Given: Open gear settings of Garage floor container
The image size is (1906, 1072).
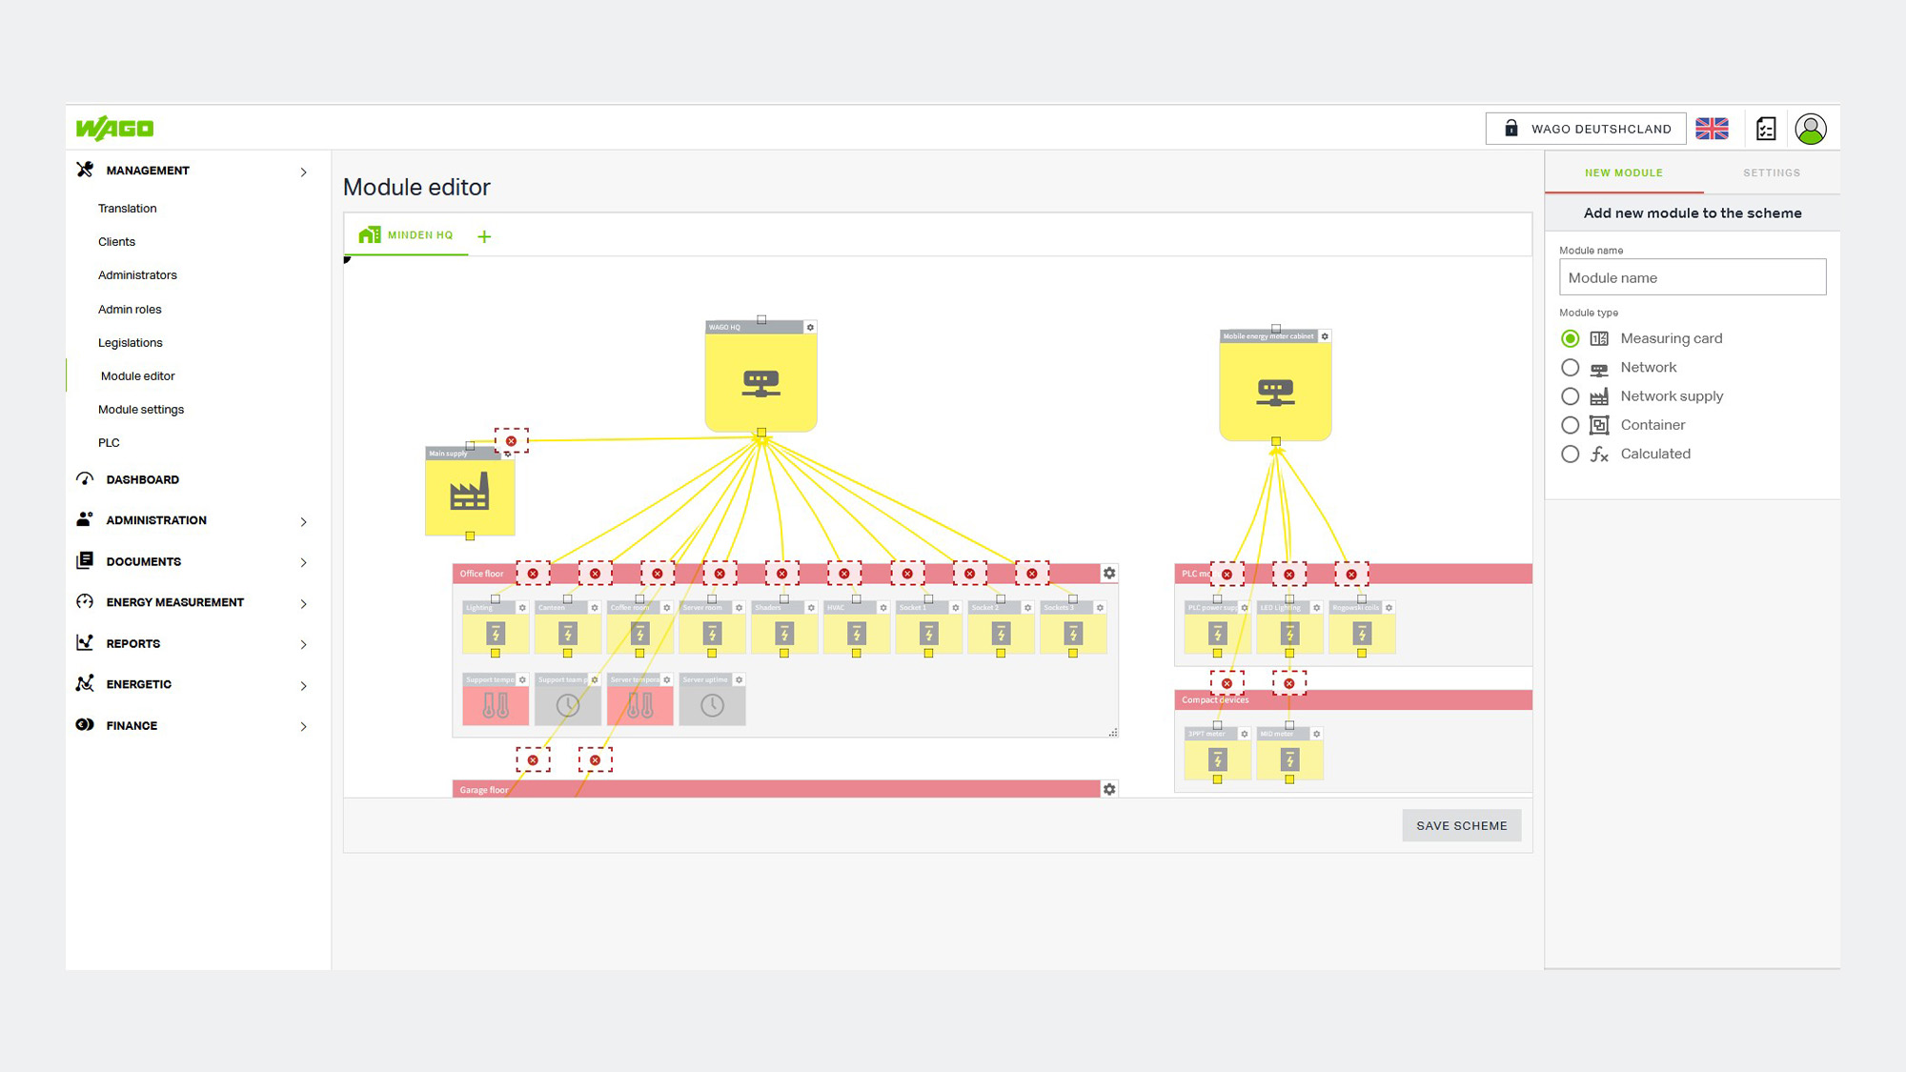Looking at the screenshot, I should [x=1109, y=789].
